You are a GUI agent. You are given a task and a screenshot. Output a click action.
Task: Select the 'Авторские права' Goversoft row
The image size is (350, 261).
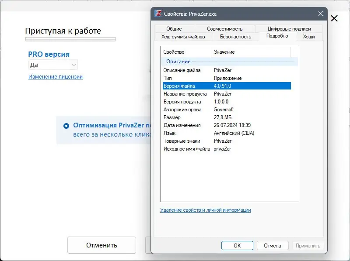[227, 110]
